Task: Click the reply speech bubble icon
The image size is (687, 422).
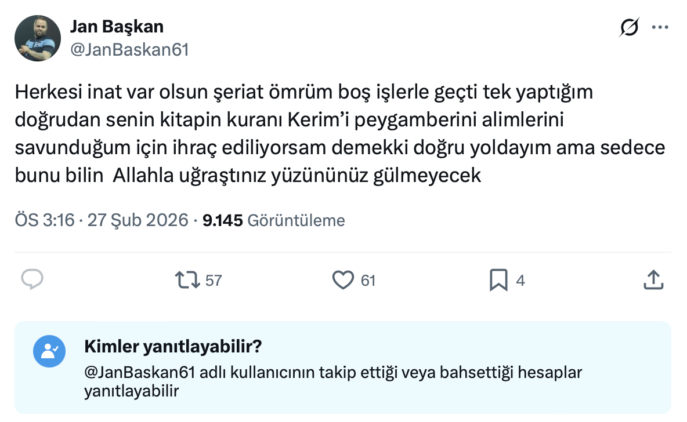Action: coord(32,280)
